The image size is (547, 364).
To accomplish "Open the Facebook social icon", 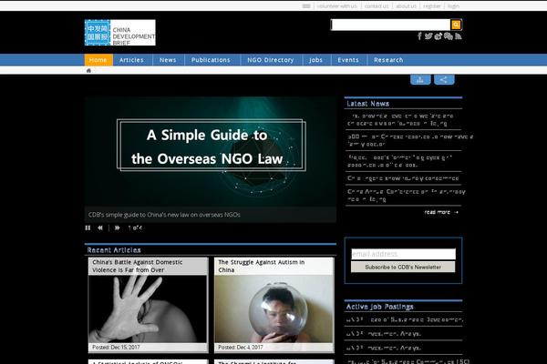I will pyautogui.click(x=419, y=35).
